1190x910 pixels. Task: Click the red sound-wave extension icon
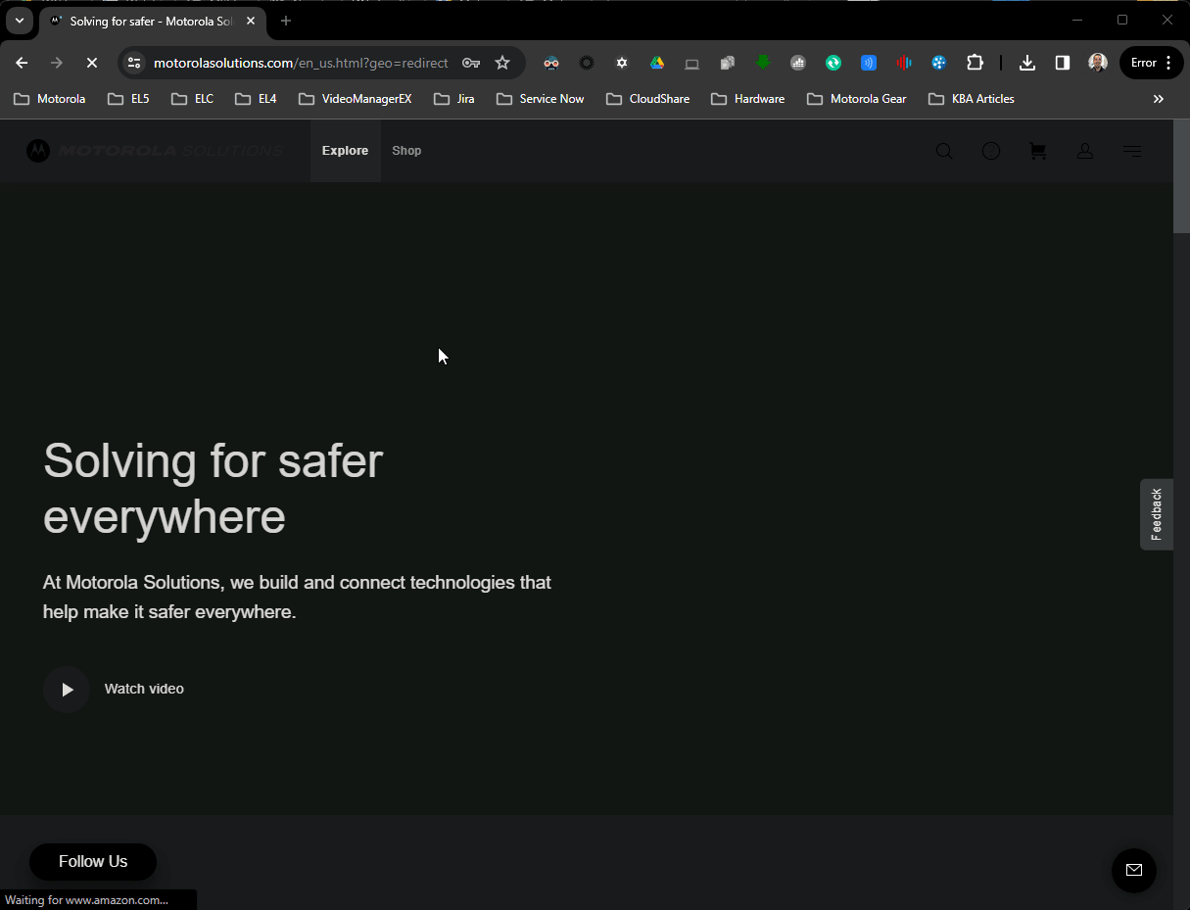[904, 63]
